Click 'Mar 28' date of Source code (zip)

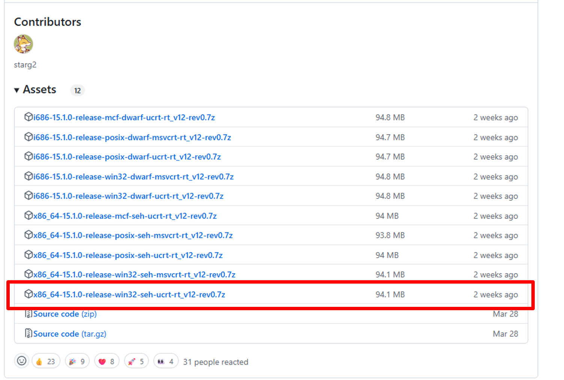point(505,314)
